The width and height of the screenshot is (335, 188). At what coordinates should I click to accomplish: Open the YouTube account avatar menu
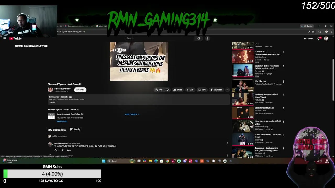[x=326, y=38]
